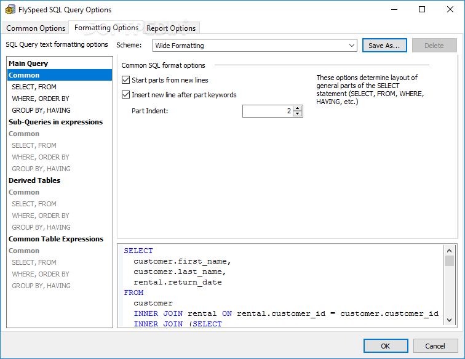465x359 pixels.
Task: Select GROUP BY, HAVING under Main Query
Action: pyautogui.click(x=60, y=110)
